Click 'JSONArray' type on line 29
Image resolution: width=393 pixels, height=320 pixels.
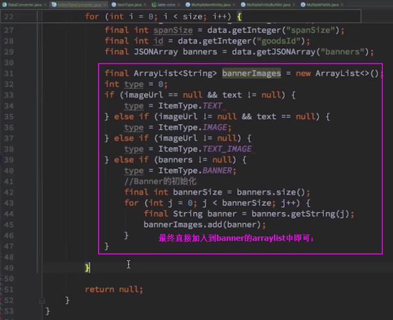click(156, 52)
